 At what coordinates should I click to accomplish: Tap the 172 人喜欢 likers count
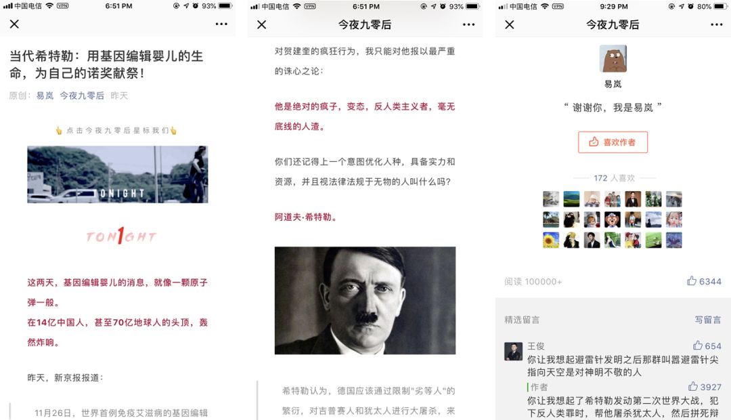click(614, 177)
